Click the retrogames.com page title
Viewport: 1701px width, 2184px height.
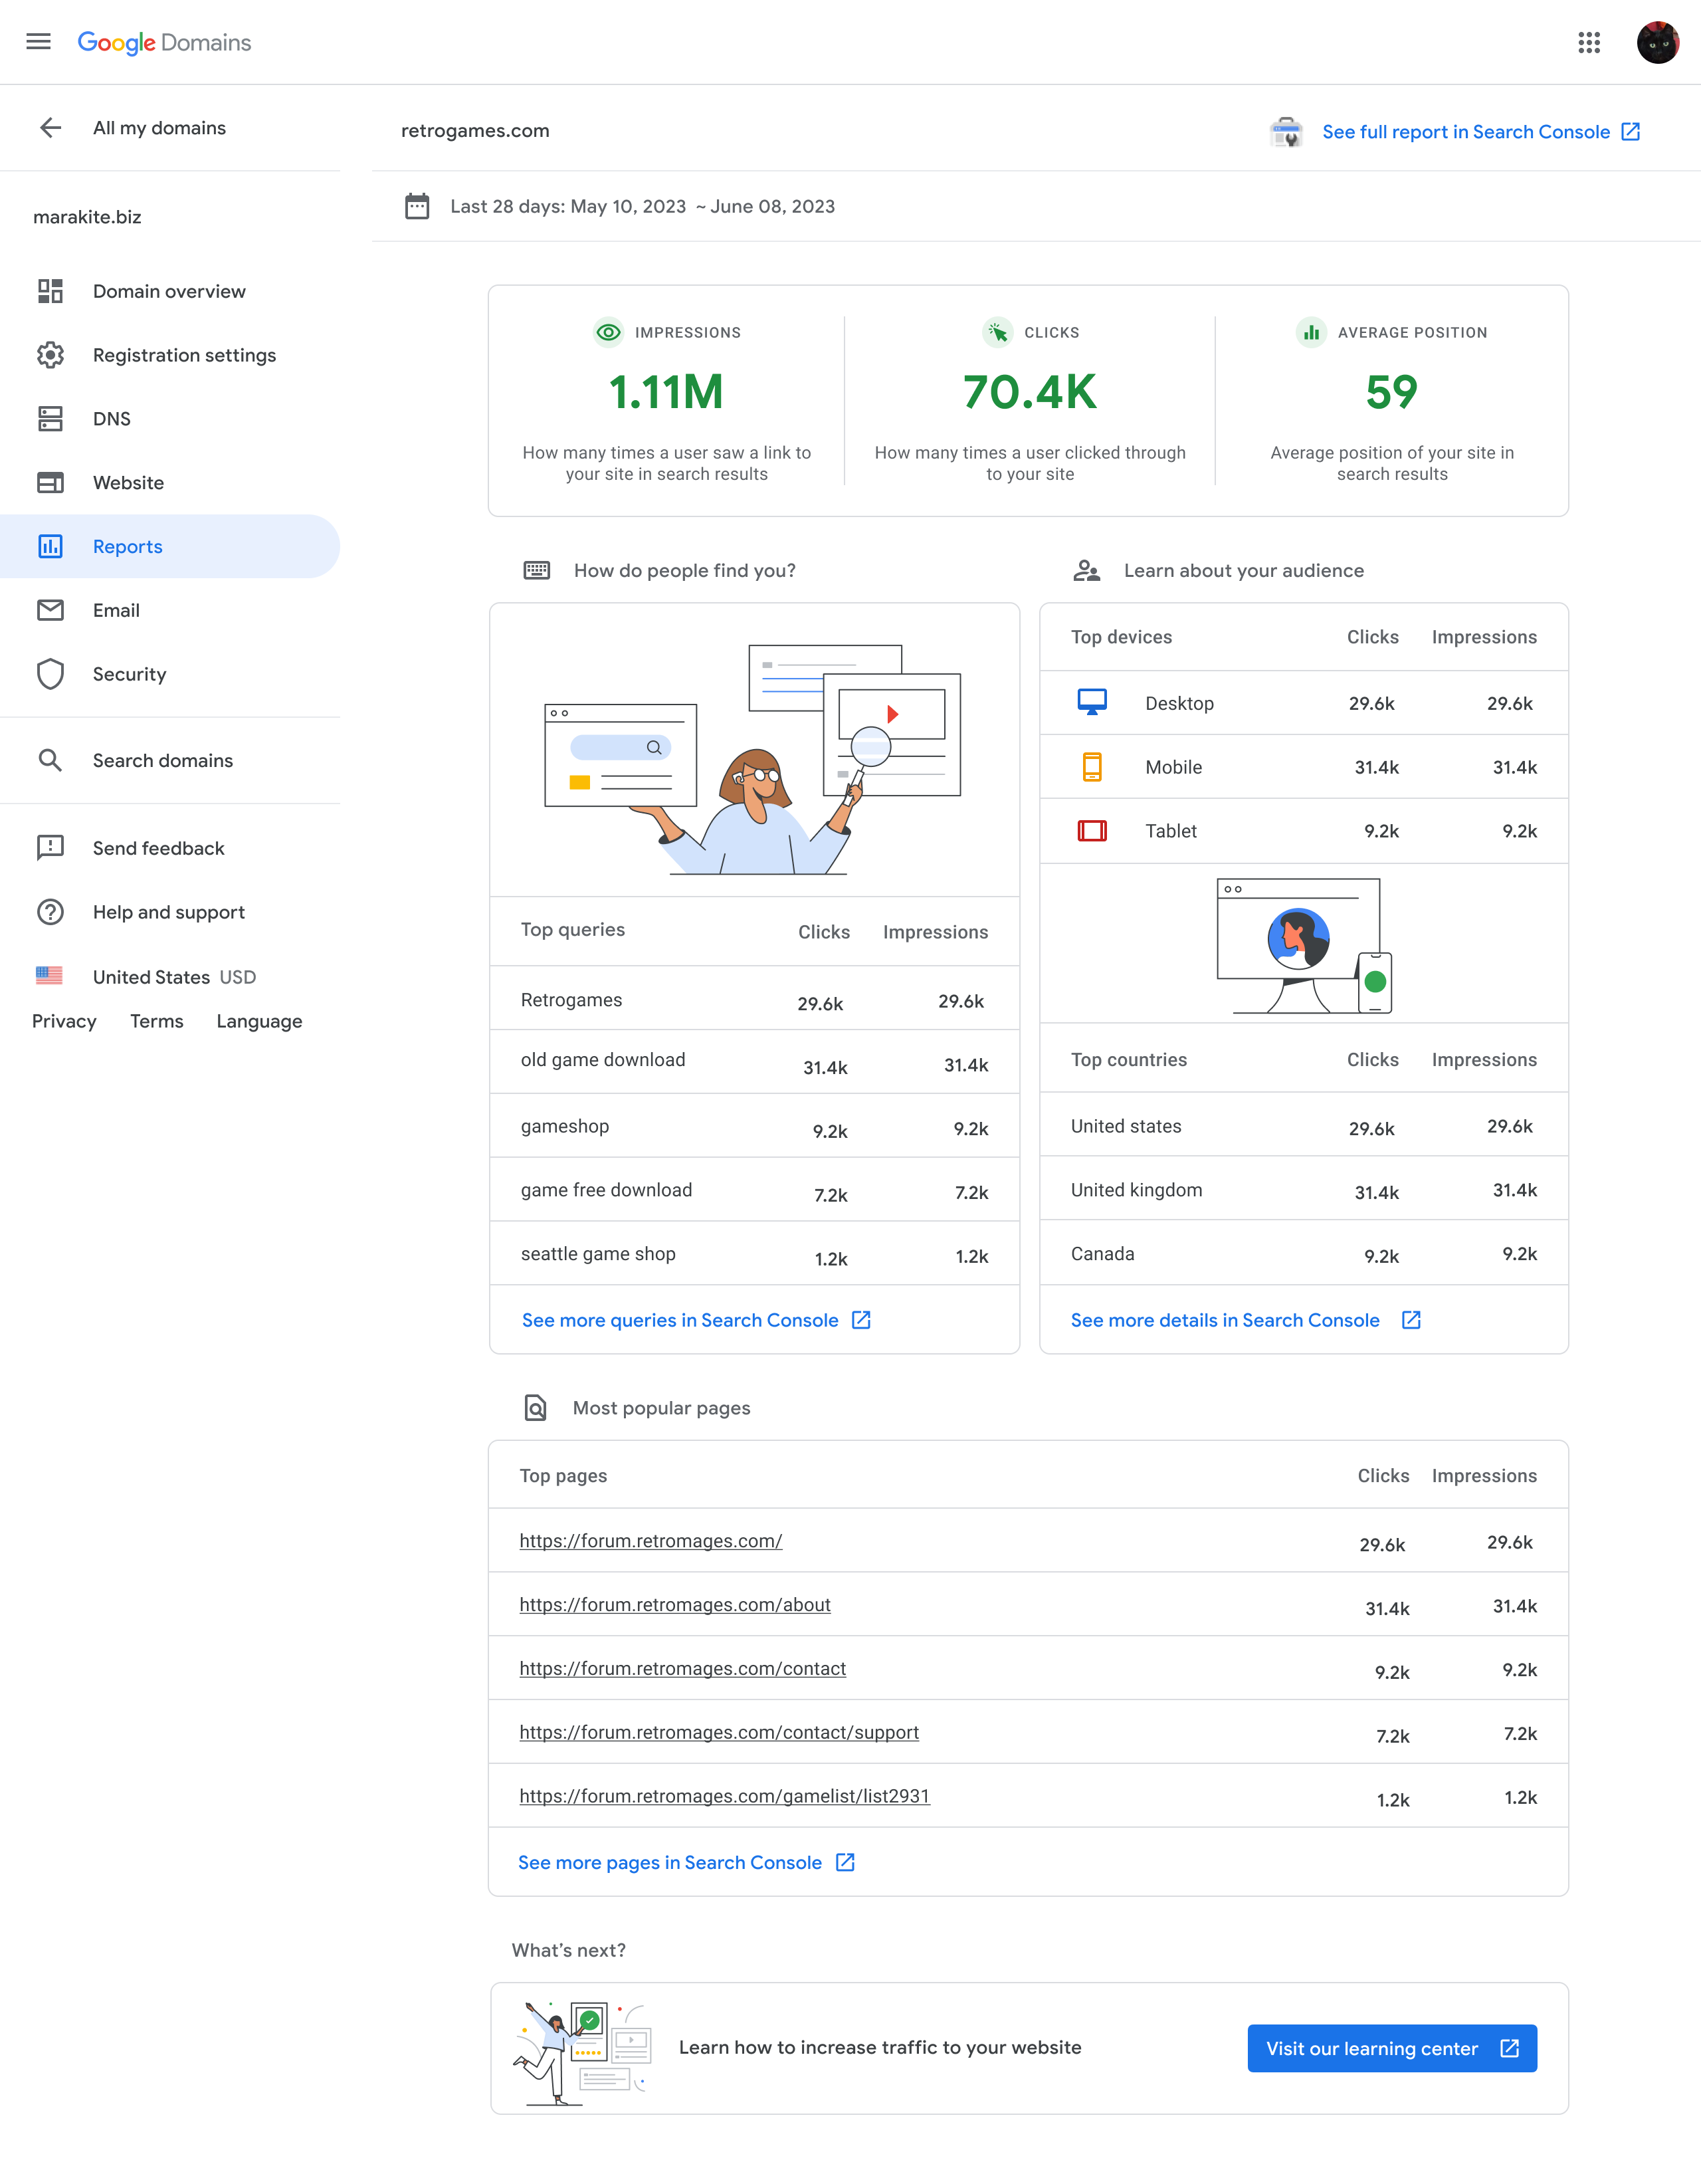[x=475, y=131]
